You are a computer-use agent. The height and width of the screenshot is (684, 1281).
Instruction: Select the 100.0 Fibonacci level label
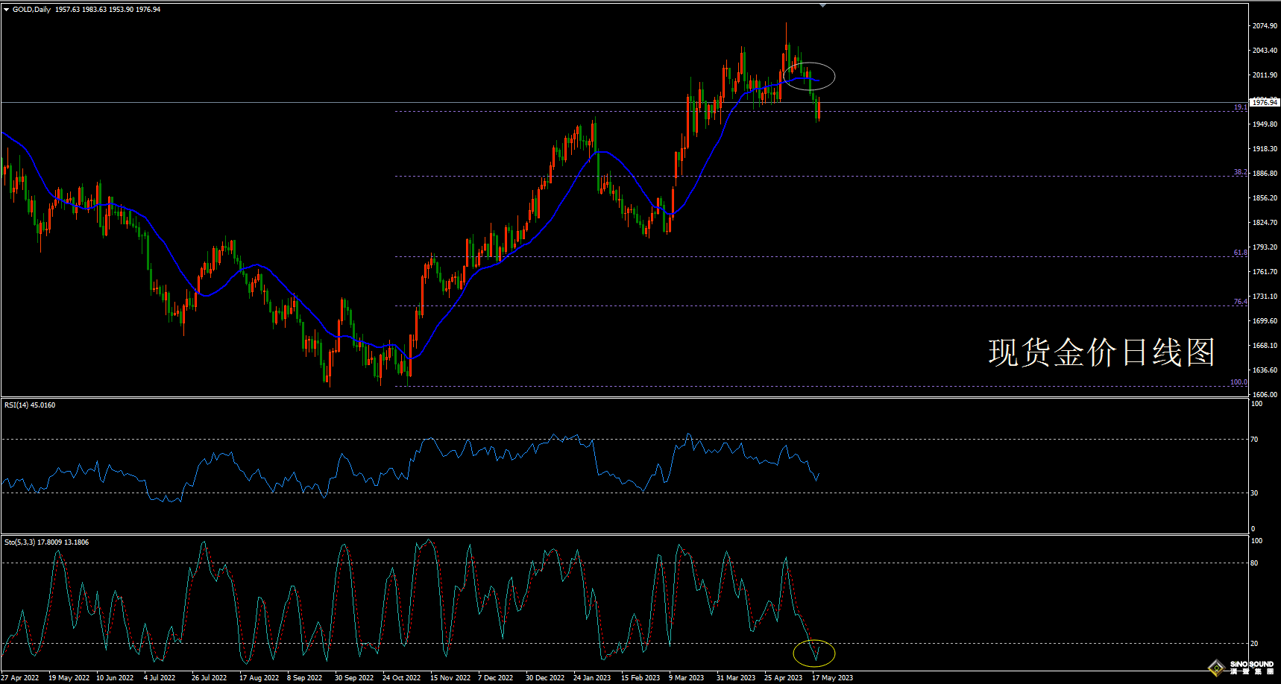[x=1238, y=382]
